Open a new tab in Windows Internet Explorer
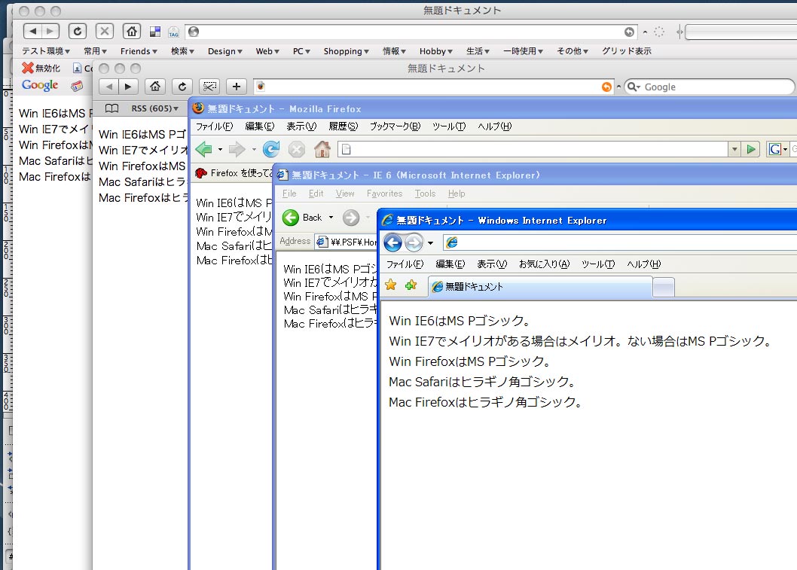 [x=664, y=288]
